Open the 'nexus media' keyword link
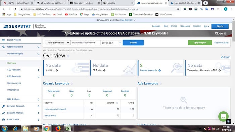Screen dimensions: 235x132 point(50,116)
